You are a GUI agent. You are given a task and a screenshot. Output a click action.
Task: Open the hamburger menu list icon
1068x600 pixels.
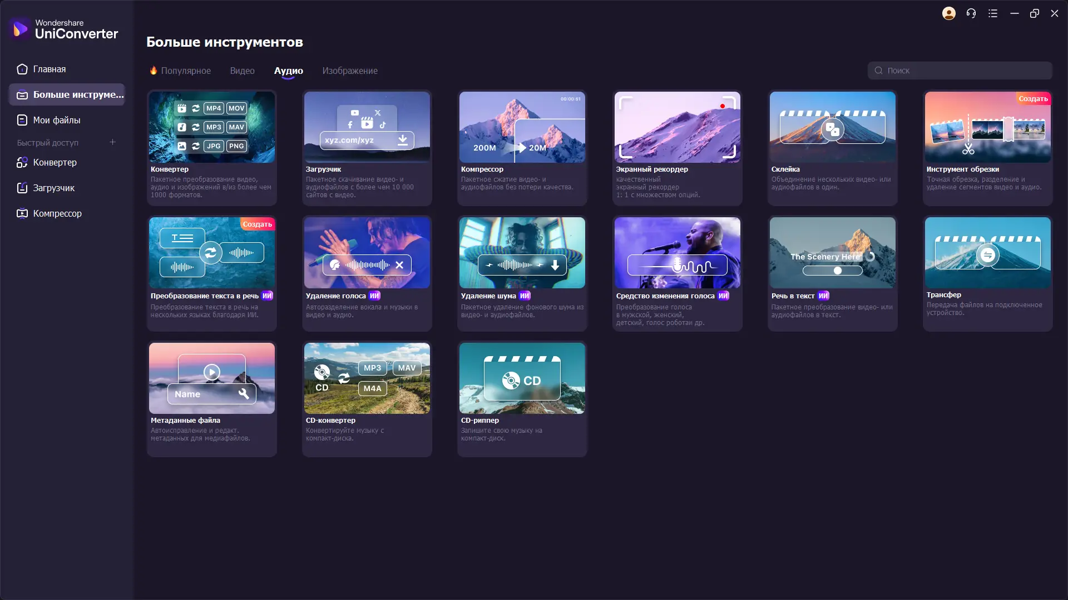pos(993,13)
